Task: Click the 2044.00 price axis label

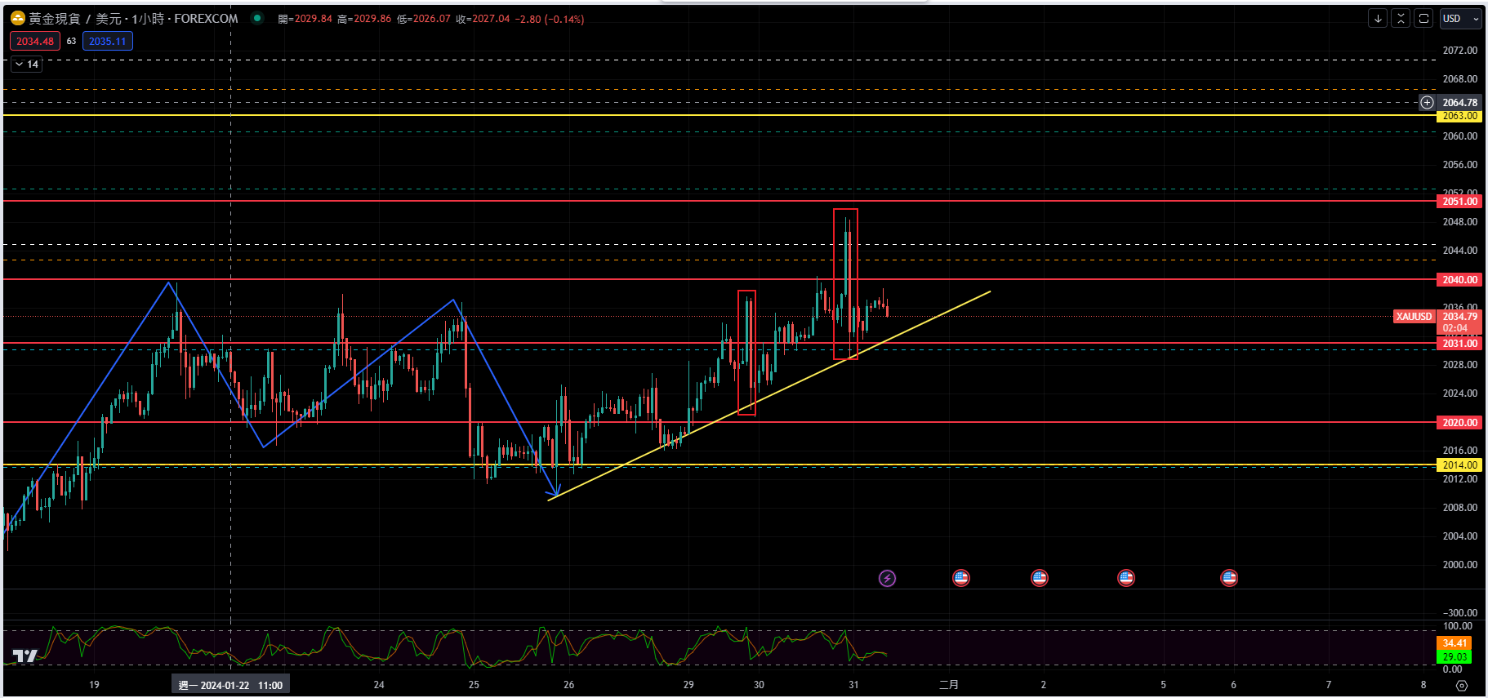Action: [x=1459, y=251]
